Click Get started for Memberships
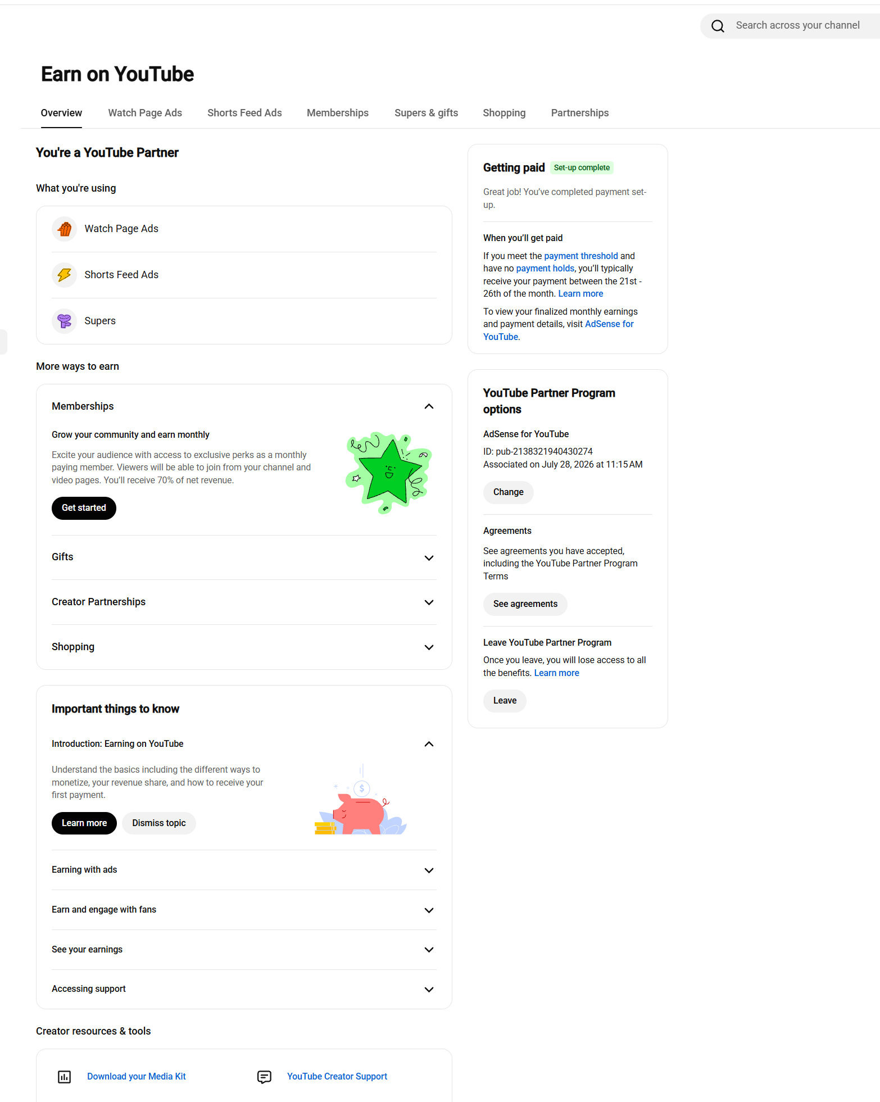The height and width of the screenshot is (1102, 880). click(84, 508)
